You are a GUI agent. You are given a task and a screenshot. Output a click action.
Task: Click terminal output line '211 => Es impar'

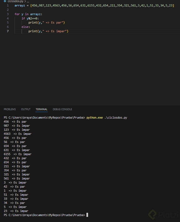point(17,166)
